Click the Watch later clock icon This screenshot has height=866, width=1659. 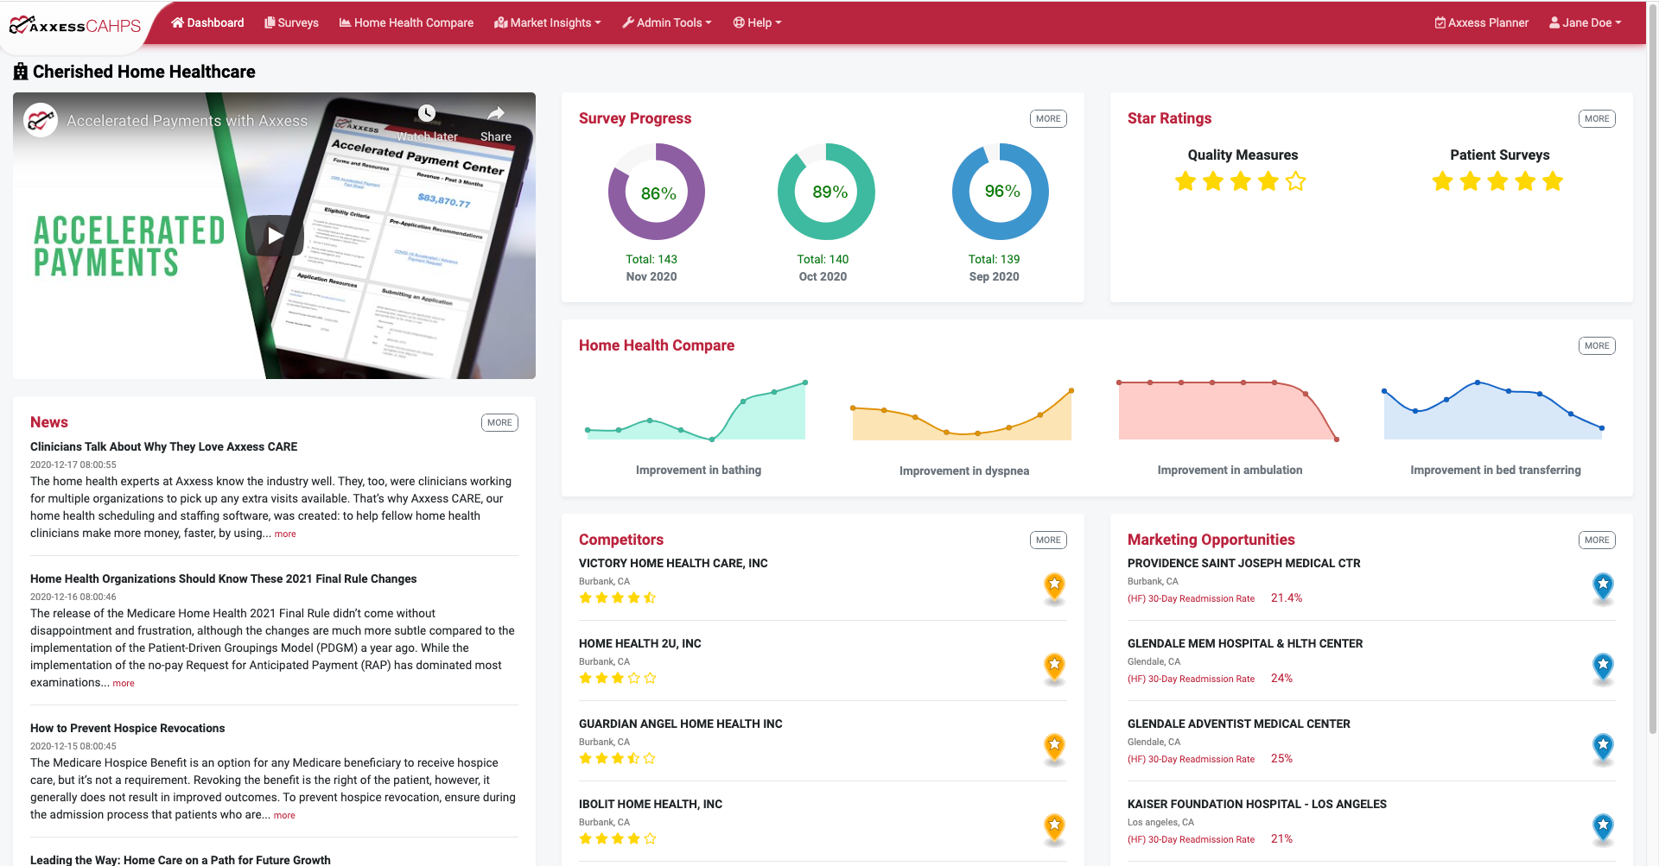pyautogui.click(x=427, y=113)
